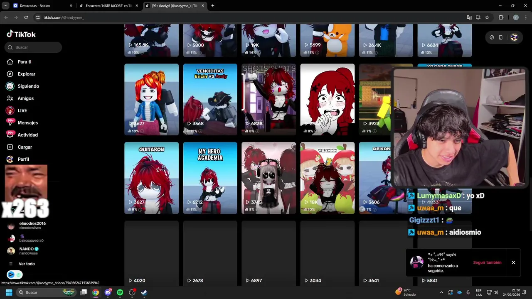
Task: Open the MY HERO ACADEMIA video
Action: pyautogui.click(x=210, y=178)
